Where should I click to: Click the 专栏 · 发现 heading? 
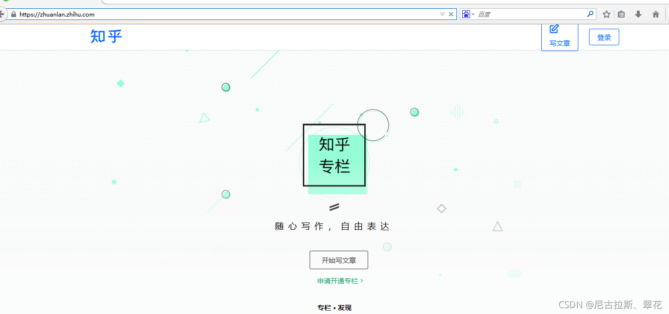tap(334, 308)
